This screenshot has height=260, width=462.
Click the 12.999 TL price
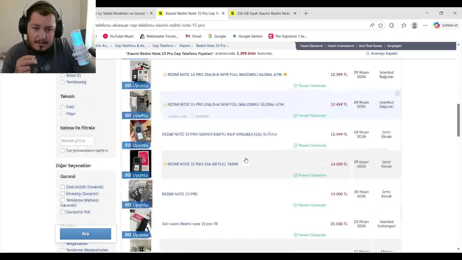pos(339,134)
